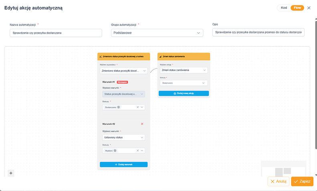Screen dimensions: 317x191
Task: Click the Dodaj nową akcję button
Action: coord(184,93)
